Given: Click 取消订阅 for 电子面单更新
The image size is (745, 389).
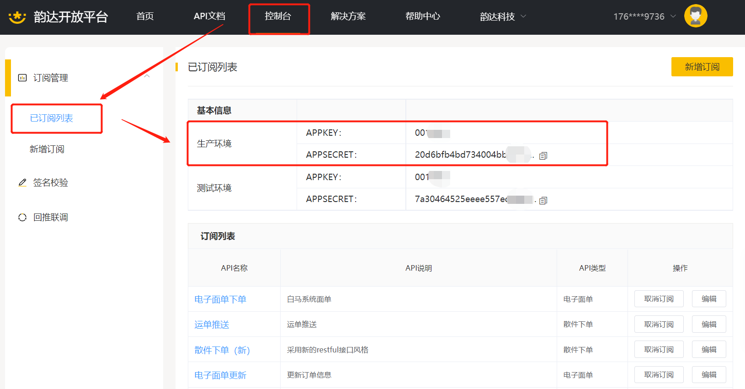Looking at the screenshot, I should pyautogui.click(x=659, y=375).
